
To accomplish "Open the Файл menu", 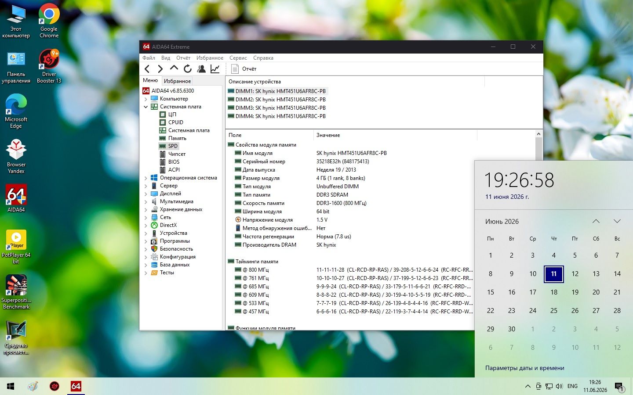I will click(149, 58).
